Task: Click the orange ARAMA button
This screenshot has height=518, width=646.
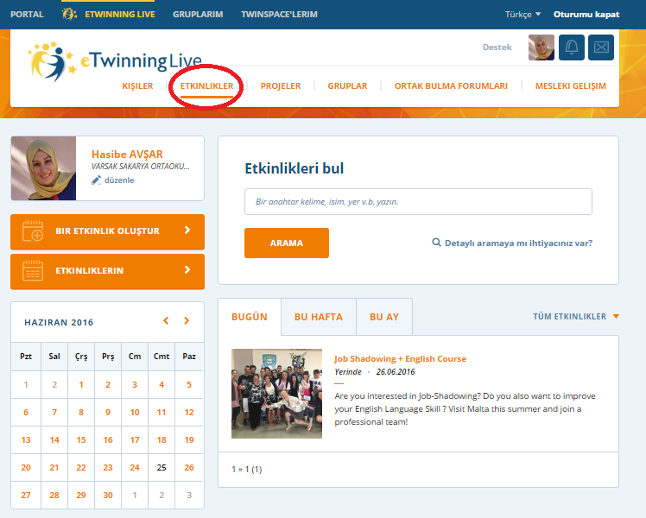Action: pos(287,243)
